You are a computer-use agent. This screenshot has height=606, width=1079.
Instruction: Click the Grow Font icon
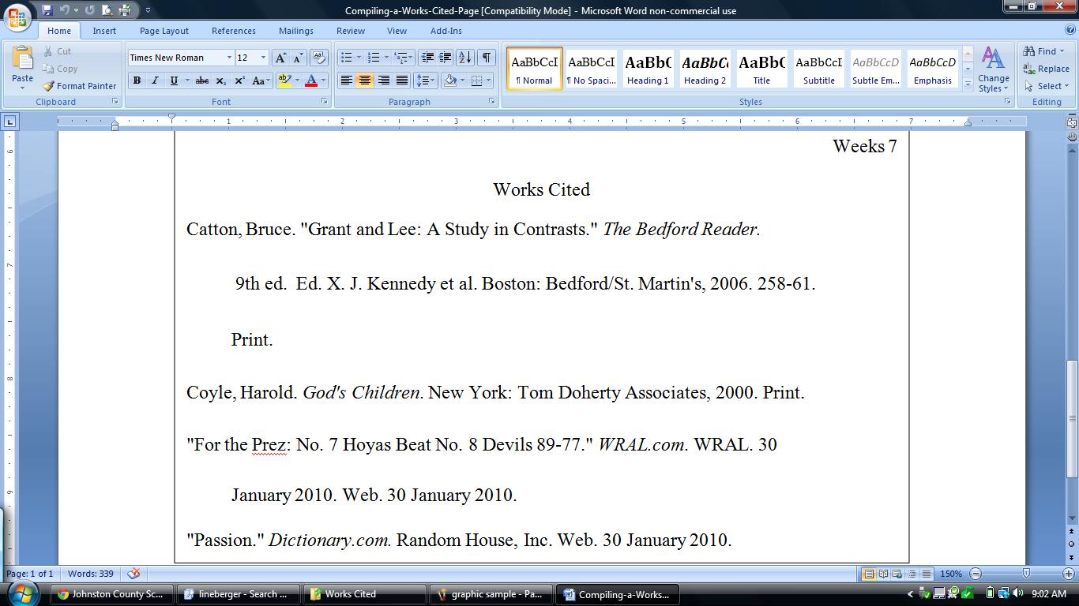coord(281,58)
